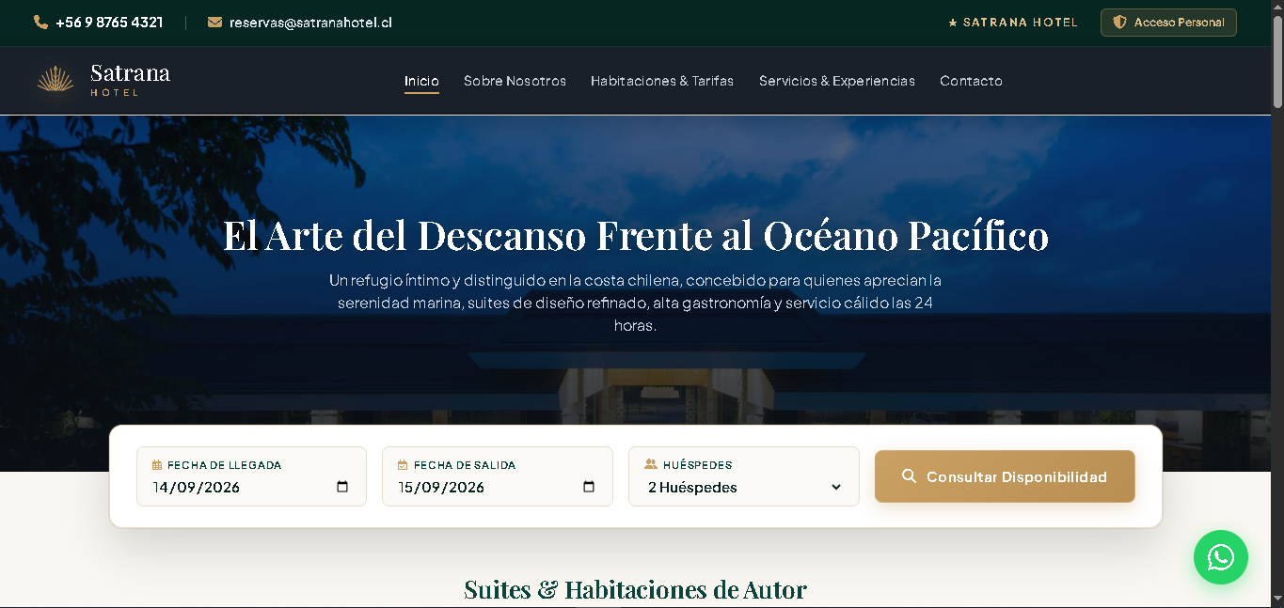Open Servicios & Experiencias in the navigation

[837, 81]
